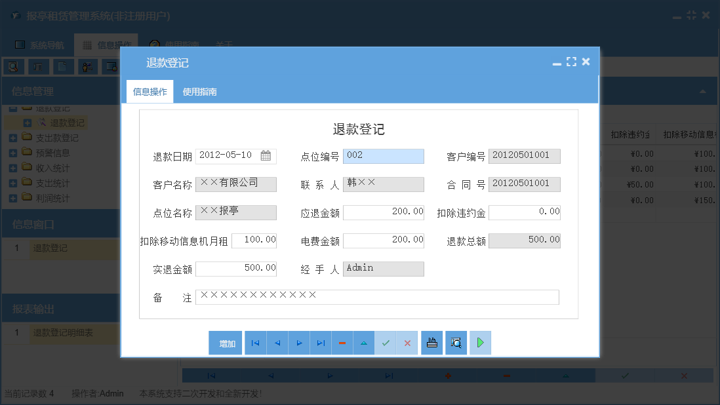The width and height of the screenshot is (720, 405).
Task: Go to the previous record arrow icon
Action: [277, 342]
